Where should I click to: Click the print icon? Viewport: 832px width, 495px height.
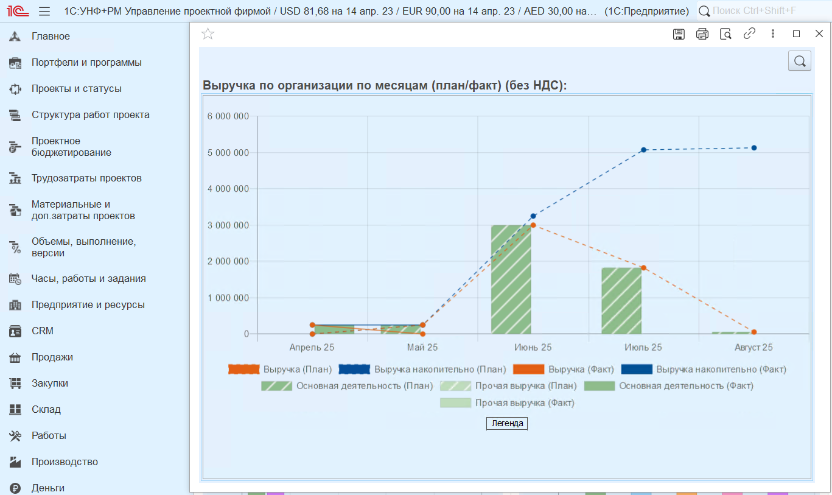coord(702,34)
